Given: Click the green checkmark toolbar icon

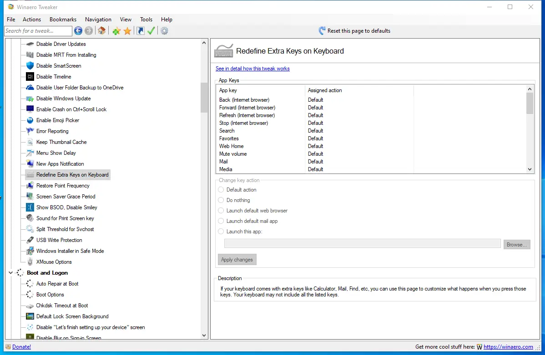Looking at the screenshot, I should (151, 31).
